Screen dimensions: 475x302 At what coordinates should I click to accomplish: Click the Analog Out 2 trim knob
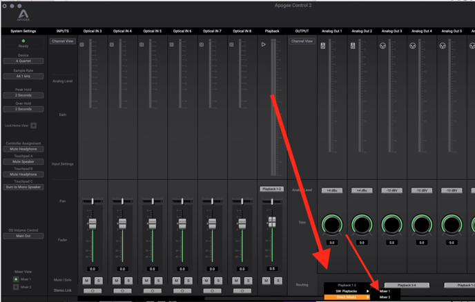point(362,225)
